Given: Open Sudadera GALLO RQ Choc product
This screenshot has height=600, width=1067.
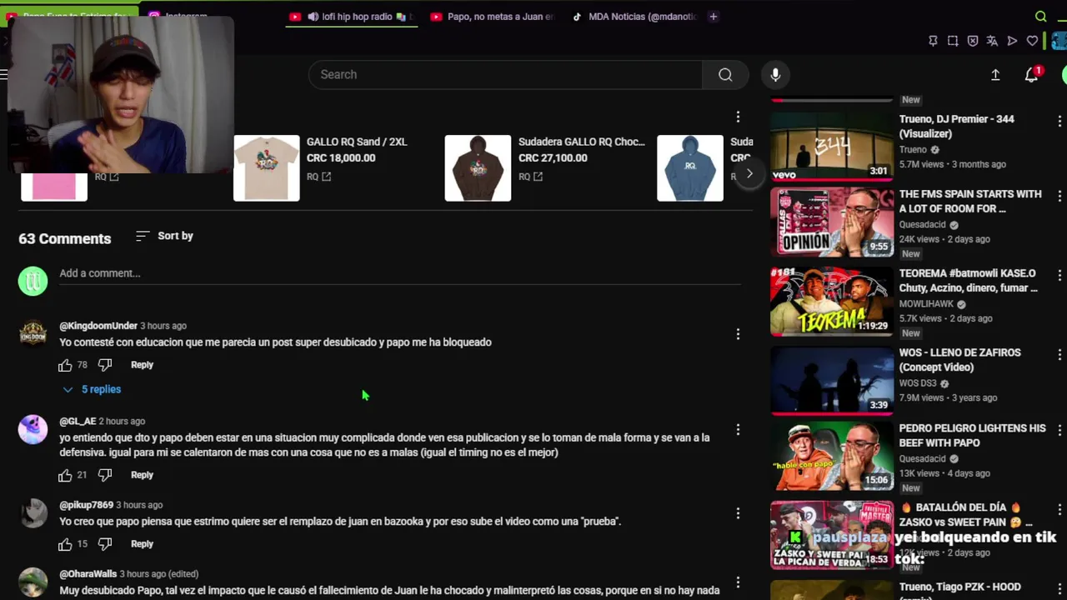Looking at the screenshot, I should pyautogui.click(x=582, y=142).
